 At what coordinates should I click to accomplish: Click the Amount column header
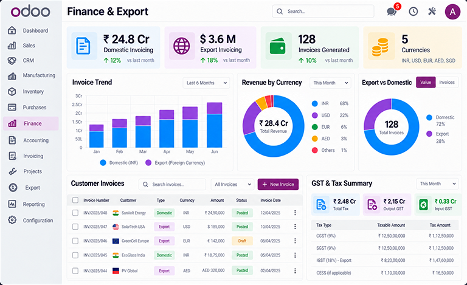point(217,200)
